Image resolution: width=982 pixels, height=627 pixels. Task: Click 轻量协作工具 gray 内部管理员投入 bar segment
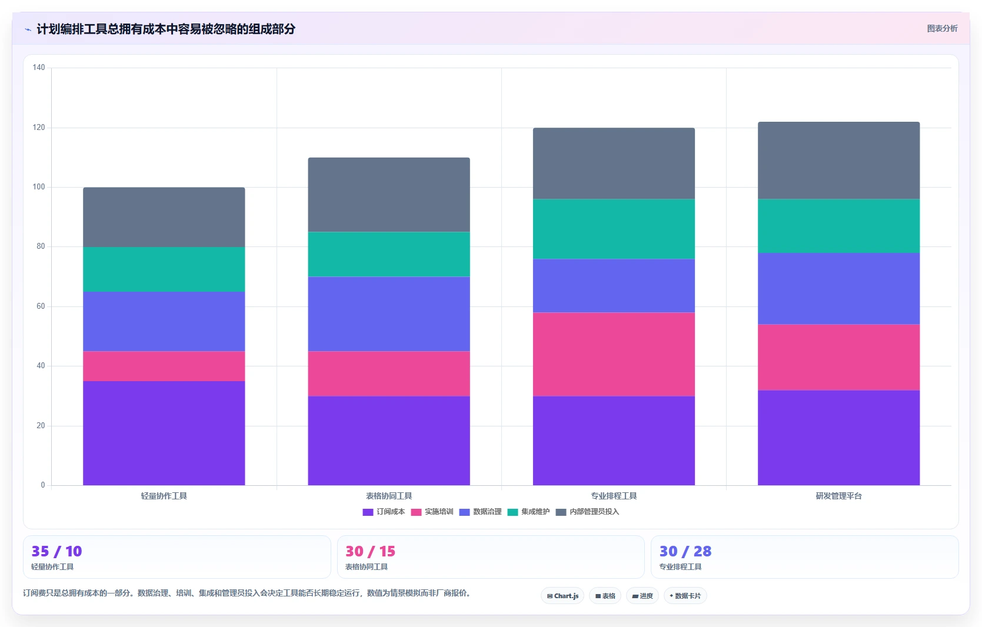pyautogui.click(x=164, y=217)
